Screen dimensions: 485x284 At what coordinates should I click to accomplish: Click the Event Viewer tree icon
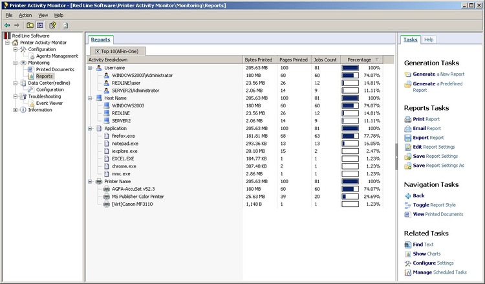tap(31, 103)
